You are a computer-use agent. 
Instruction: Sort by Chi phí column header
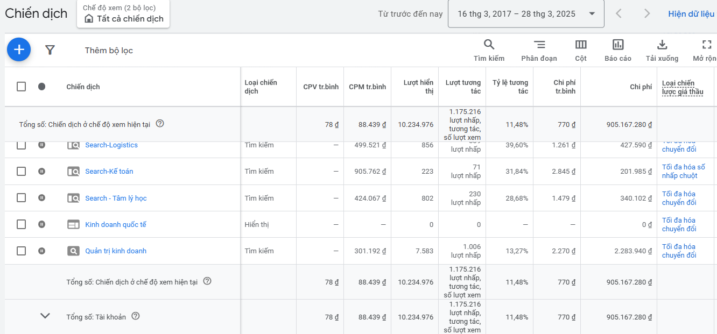(641, 87)
